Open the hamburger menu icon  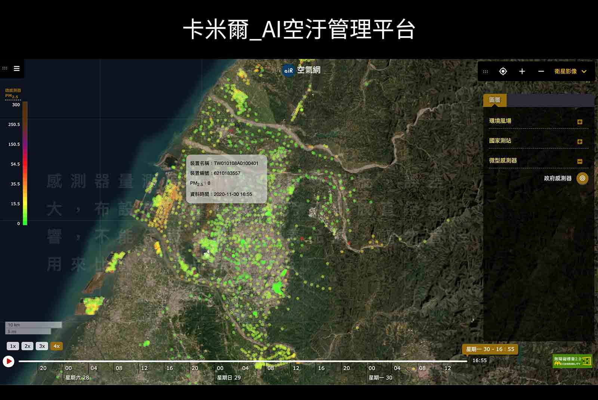pos(17,68)
